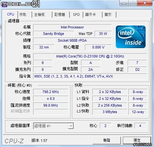154x147 pixels.
Task: Click the empty 前端匯流排 field
Action: click(x=51, y=112)
